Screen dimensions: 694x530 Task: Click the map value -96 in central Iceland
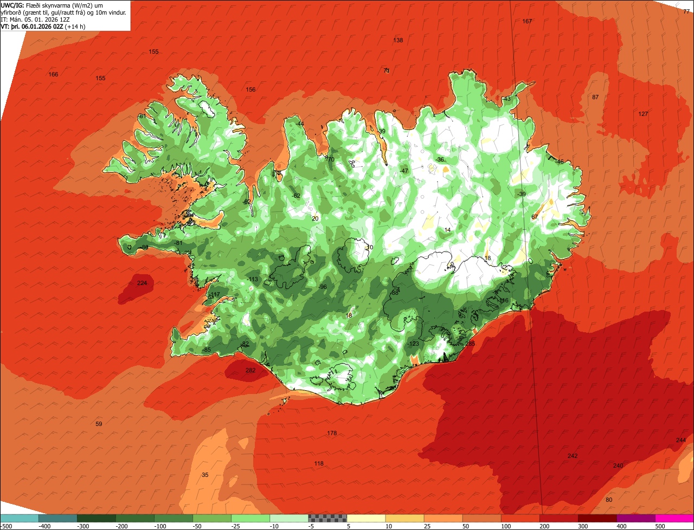click(x=323, y=287)
